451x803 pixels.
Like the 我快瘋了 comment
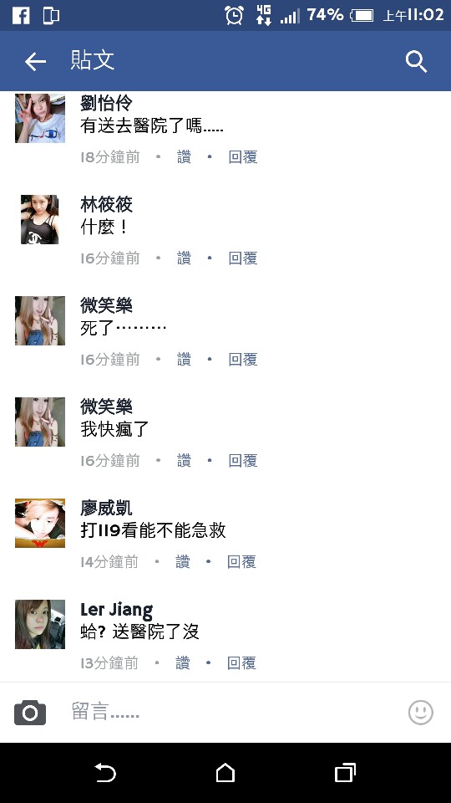click(184, 461)
